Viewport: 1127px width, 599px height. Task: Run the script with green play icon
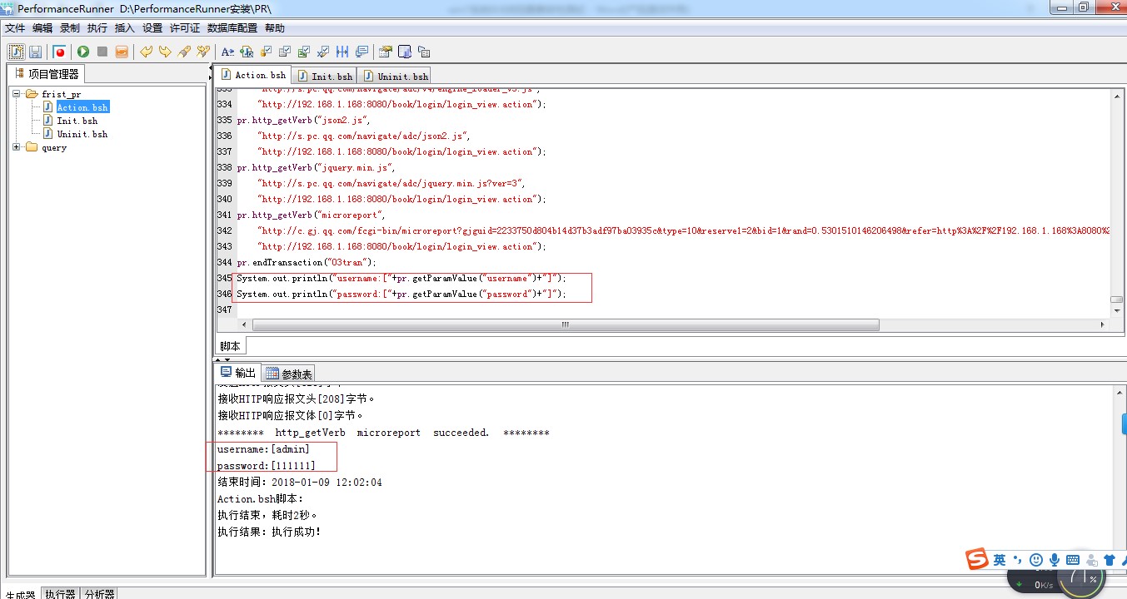pyautogui.click(x=83, y=52)
